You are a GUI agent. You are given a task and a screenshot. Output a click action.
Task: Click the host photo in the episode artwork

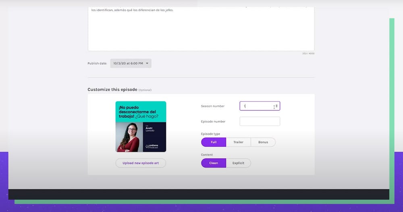click(x=128, y=138)
